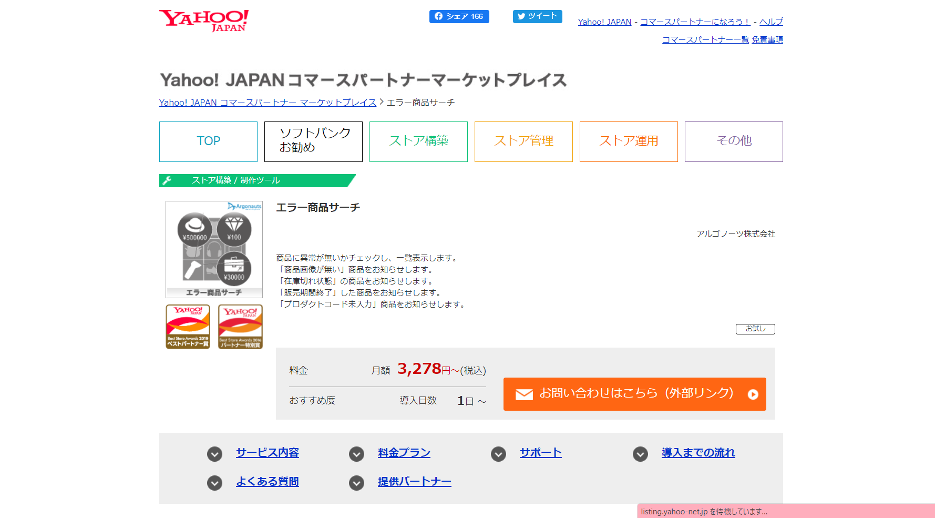Click the chevron icon beside よくある質問

214,483
